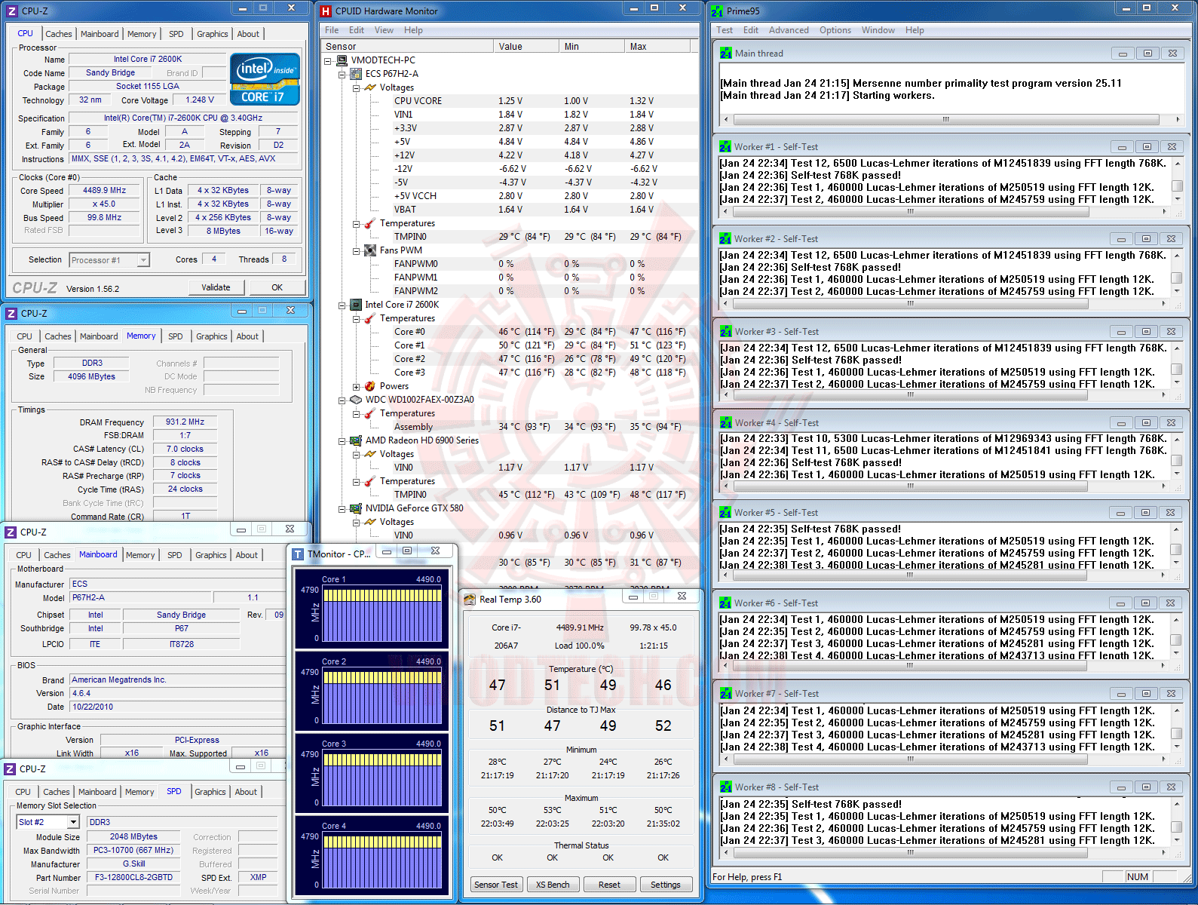Click the Powers icon in the sensor tree

370,386
